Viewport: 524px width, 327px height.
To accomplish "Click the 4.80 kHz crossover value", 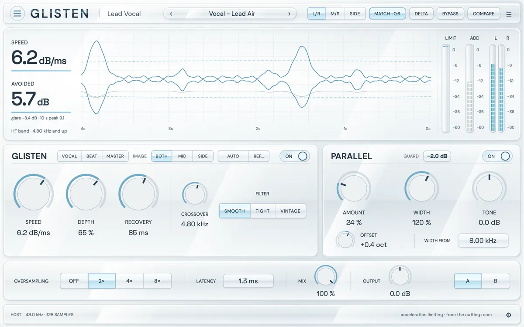I will click(195, 224).
